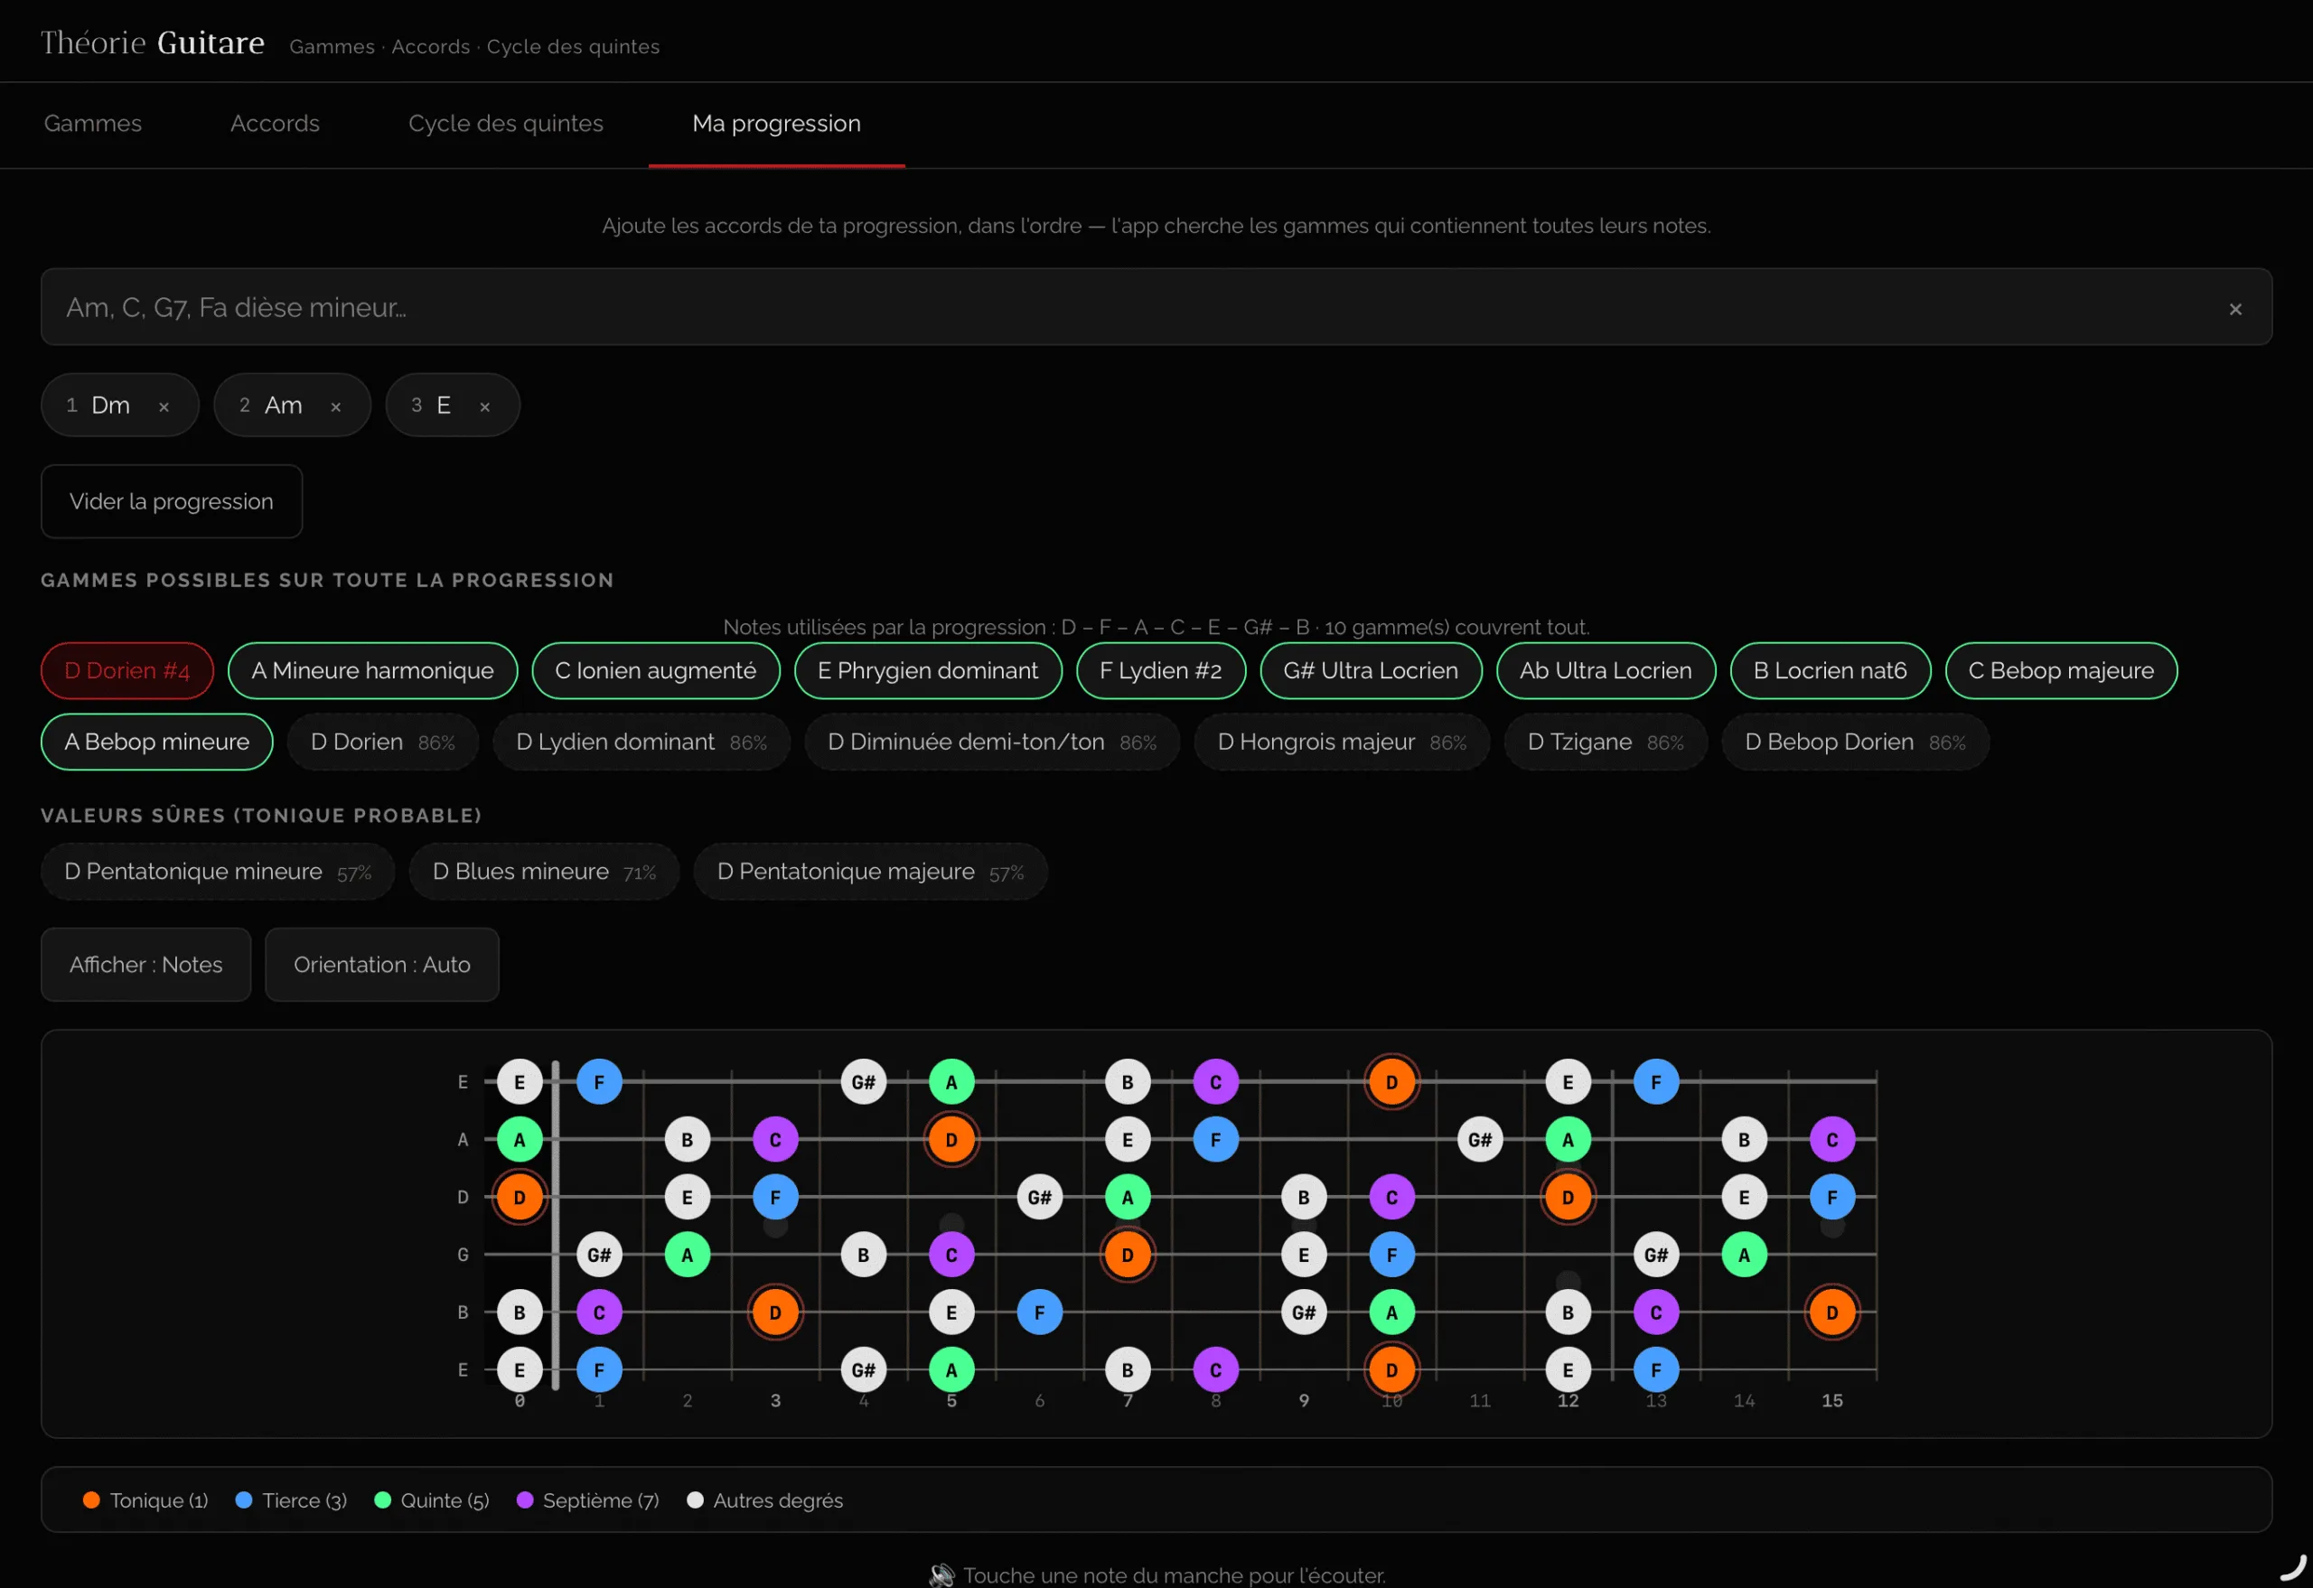Pick D Dorien 86% scale
Screen dimensions: 2313x1588
pos(382,743)
